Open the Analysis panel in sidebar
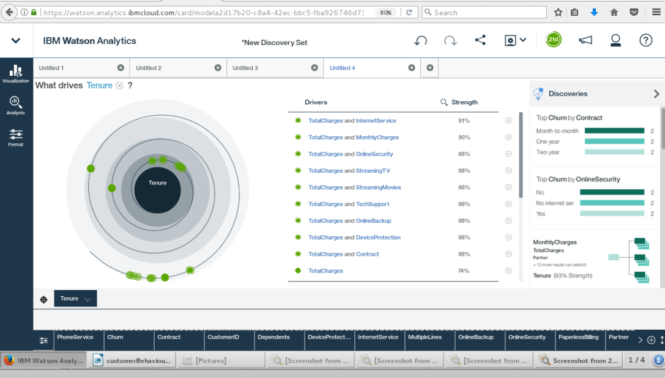 (x=16, y=106)
